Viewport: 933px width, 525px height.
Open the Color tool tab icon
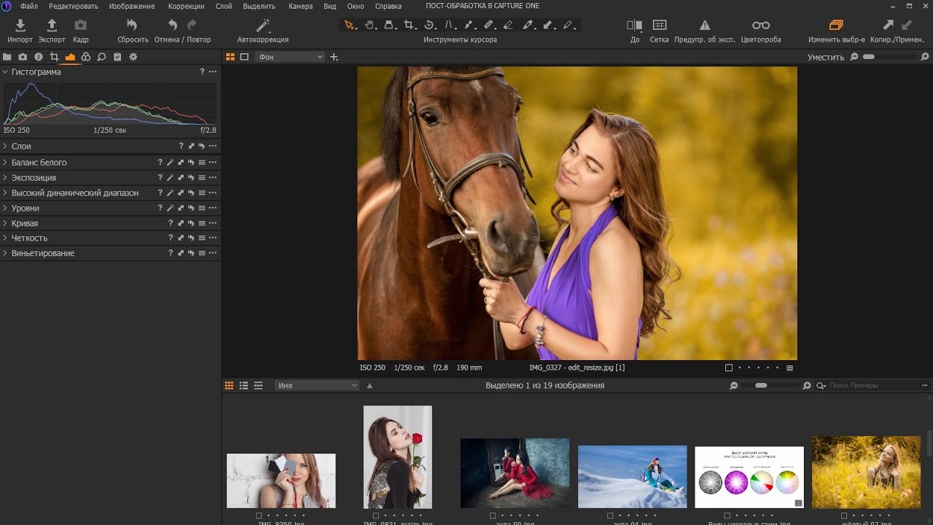86,57
